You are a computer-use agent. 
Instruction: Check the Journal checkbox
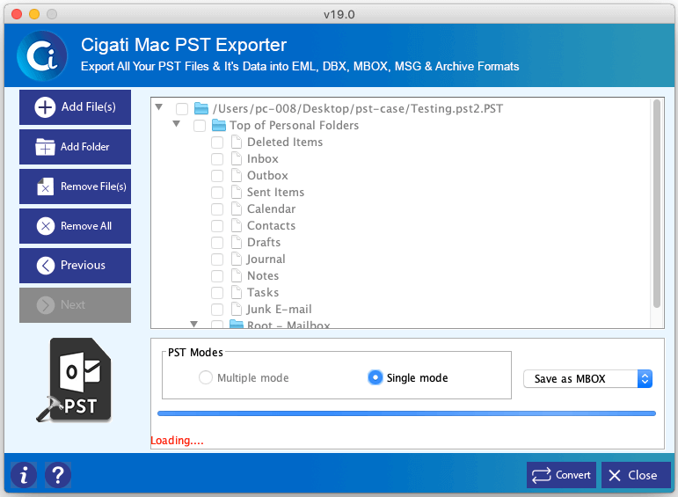[217, 259]
